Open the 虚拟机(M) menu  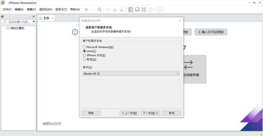[x=46, y=9]
